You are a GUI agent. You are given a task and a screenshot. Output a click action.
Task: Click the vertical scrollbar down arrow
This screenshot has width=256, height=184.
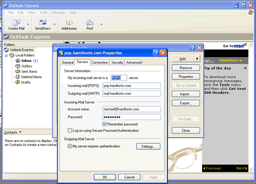[x=251, y=169]
